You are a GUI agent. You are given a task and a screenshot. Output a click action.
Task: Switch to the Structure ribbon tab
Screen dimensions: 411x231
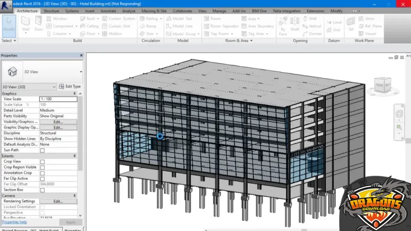pyautogui.click(x=51, y=11)
